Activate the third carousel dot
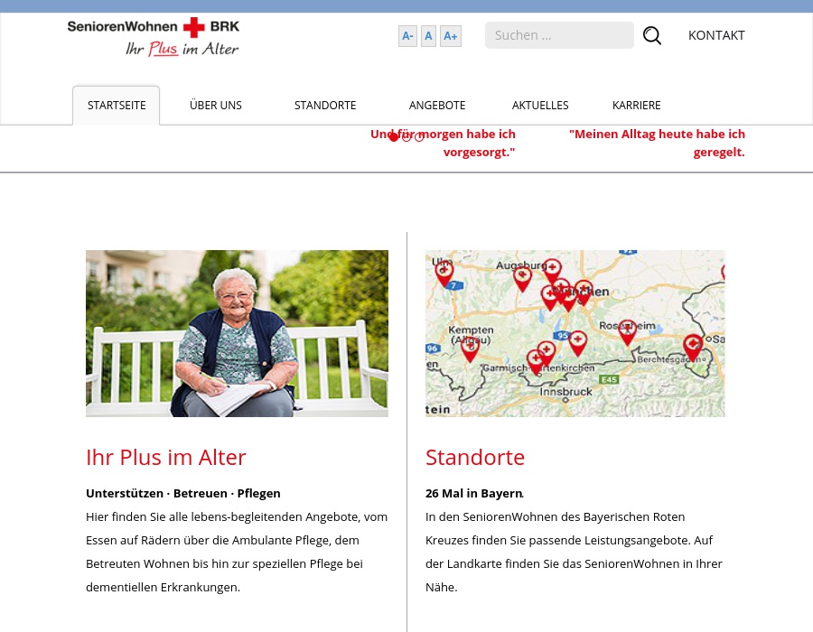This screenshot has width=813, height=632. [x=419, y=136]
